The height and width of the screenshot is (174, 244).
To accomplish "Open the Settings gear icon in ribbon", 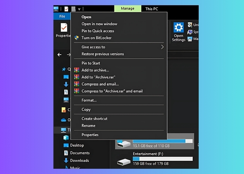I will (x=178, y=27).
